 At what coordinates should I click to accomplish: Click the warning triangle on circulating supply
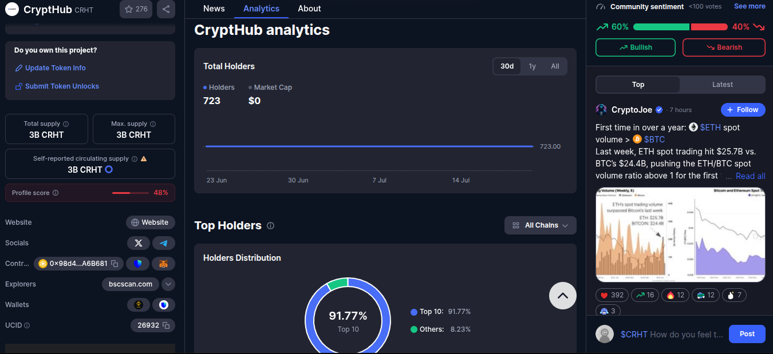click(144, 159)
